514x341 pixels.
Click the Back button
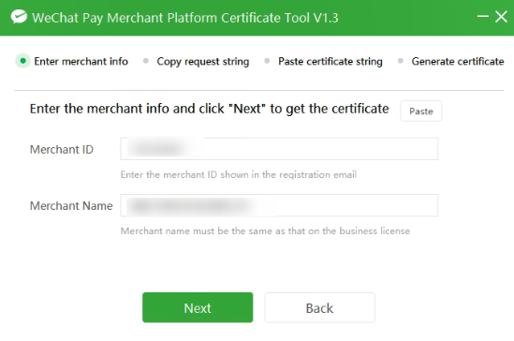[x=319, y=307]
